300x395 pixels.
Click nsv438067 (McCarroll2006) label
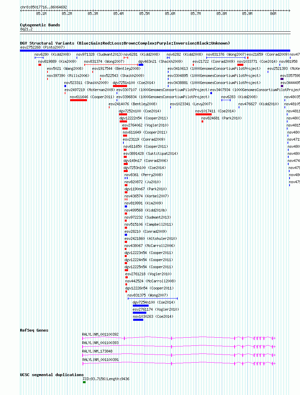pyautogui.click(x=150, y=246)
